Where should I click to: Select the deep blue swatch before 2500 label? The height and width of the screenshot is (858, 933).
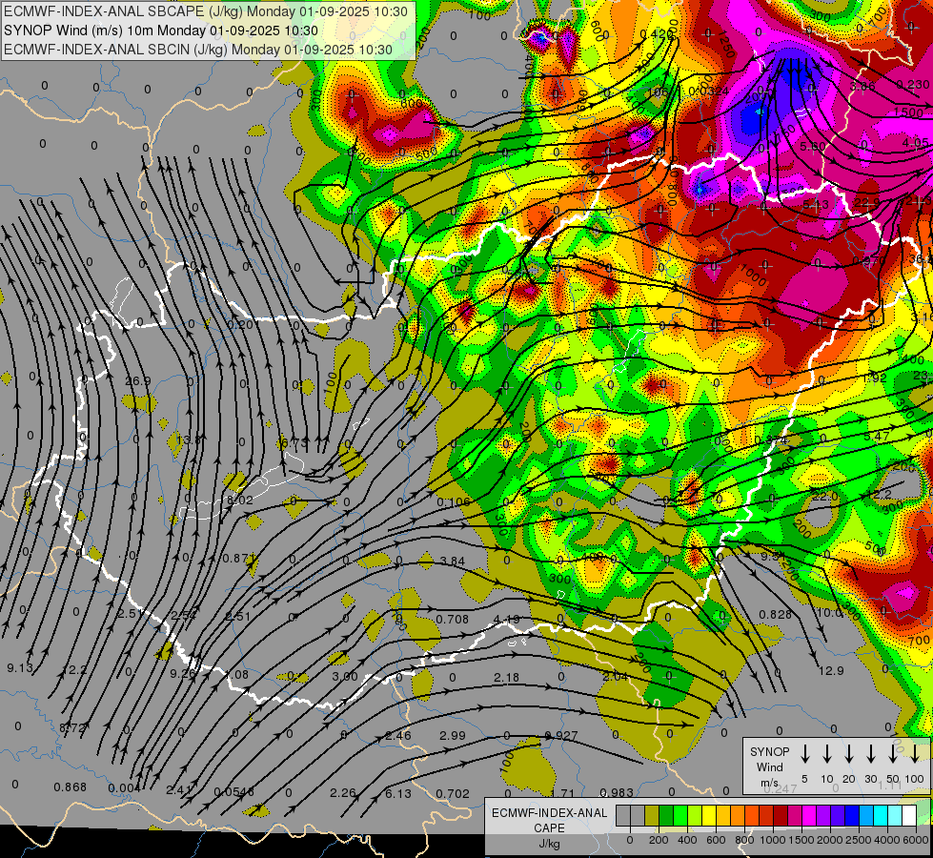851,816
